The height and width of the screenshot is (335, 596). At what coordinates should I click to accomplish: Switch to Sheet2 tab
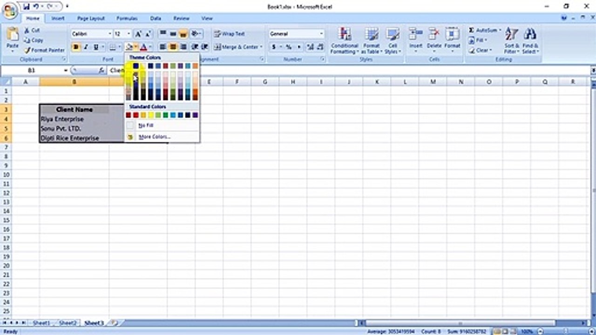click(x=68, y=323)
